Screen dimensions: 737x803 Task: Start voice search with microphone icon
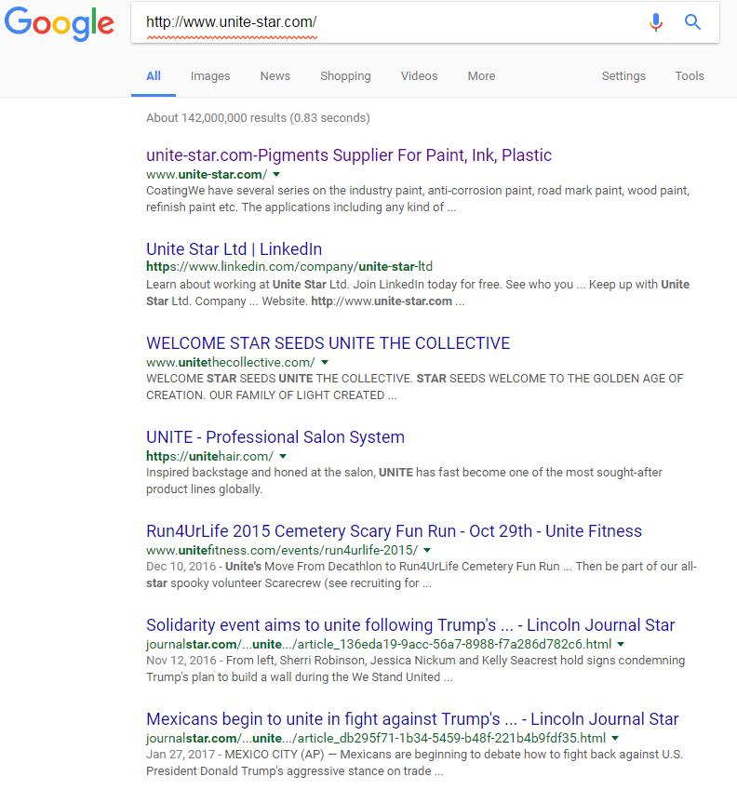click(655, 22)
